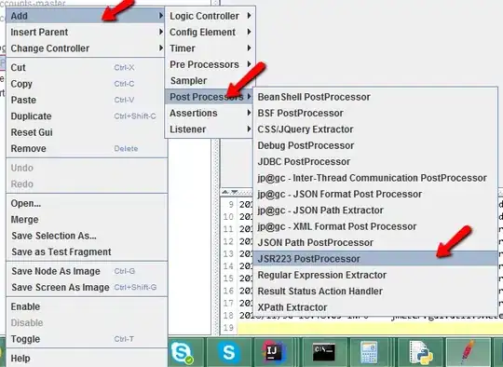Viewport: 503px width, 367px height.
Task: Add a Debug PostProcessor
Action: click(376, 145)
